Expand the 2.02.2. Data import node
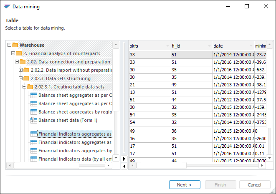 (x=21, y=70)
